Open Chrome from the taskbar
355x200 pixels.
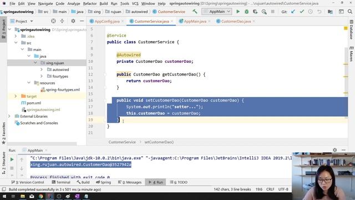click(x=40, y=196)
